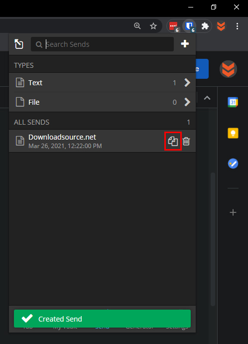
Task: Click the zoom magnifier in address bar
Action: click(x=137, y=26)
